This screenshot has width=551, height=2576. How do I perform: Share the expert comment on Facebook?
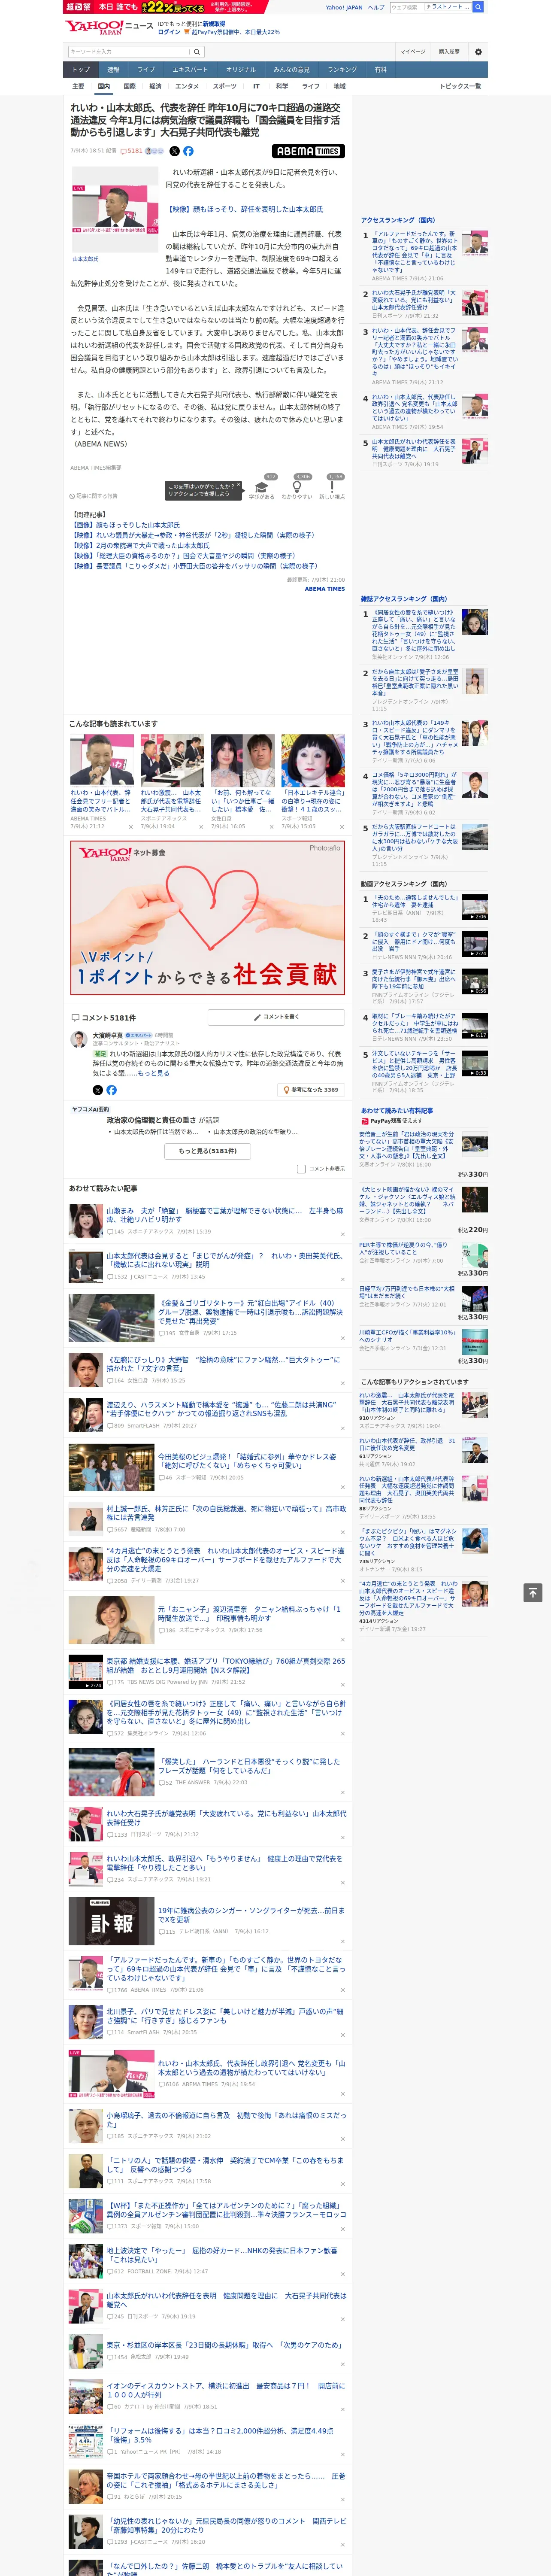(111, 1090)
